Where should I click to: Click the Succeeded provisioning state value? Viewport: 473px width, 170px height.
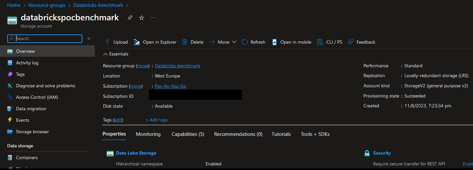point(415,96)
